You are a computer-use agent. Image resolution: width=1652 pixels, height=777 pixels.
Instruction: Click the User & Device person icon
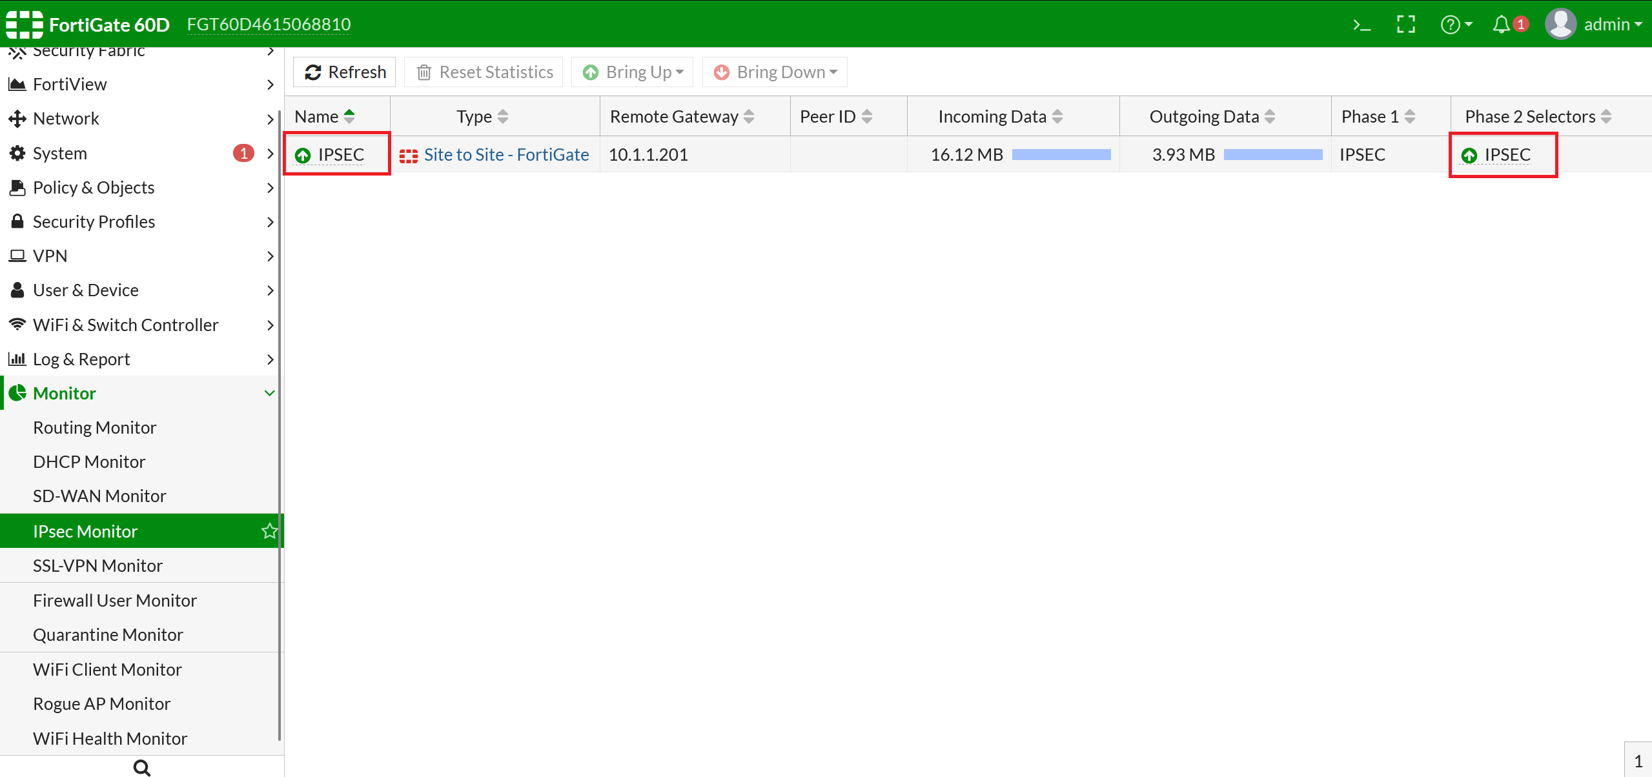click(x=17, y=290)
